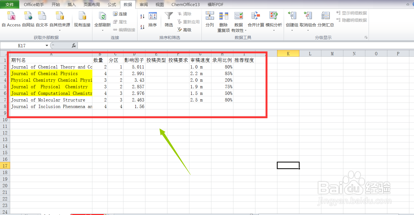This screenshot has width=414, height=215.
Task: Open Connections (连接) in the ribbon
Action: click(120, 14)
